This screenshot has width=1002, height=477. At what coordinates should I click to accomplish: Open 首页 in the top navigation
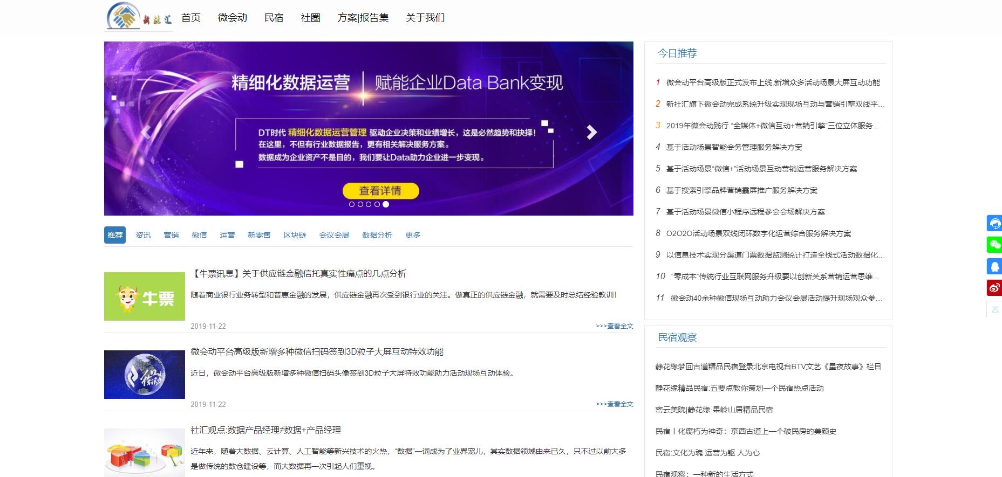[x=191, y=18]
